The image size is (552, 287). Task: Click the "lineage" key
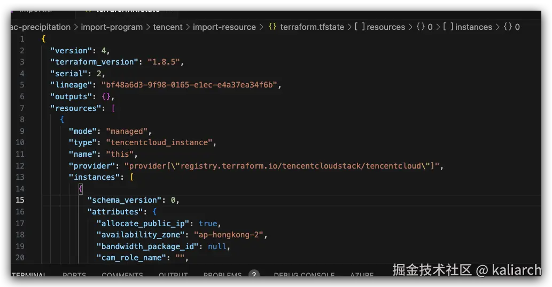(x=71, y=85)
